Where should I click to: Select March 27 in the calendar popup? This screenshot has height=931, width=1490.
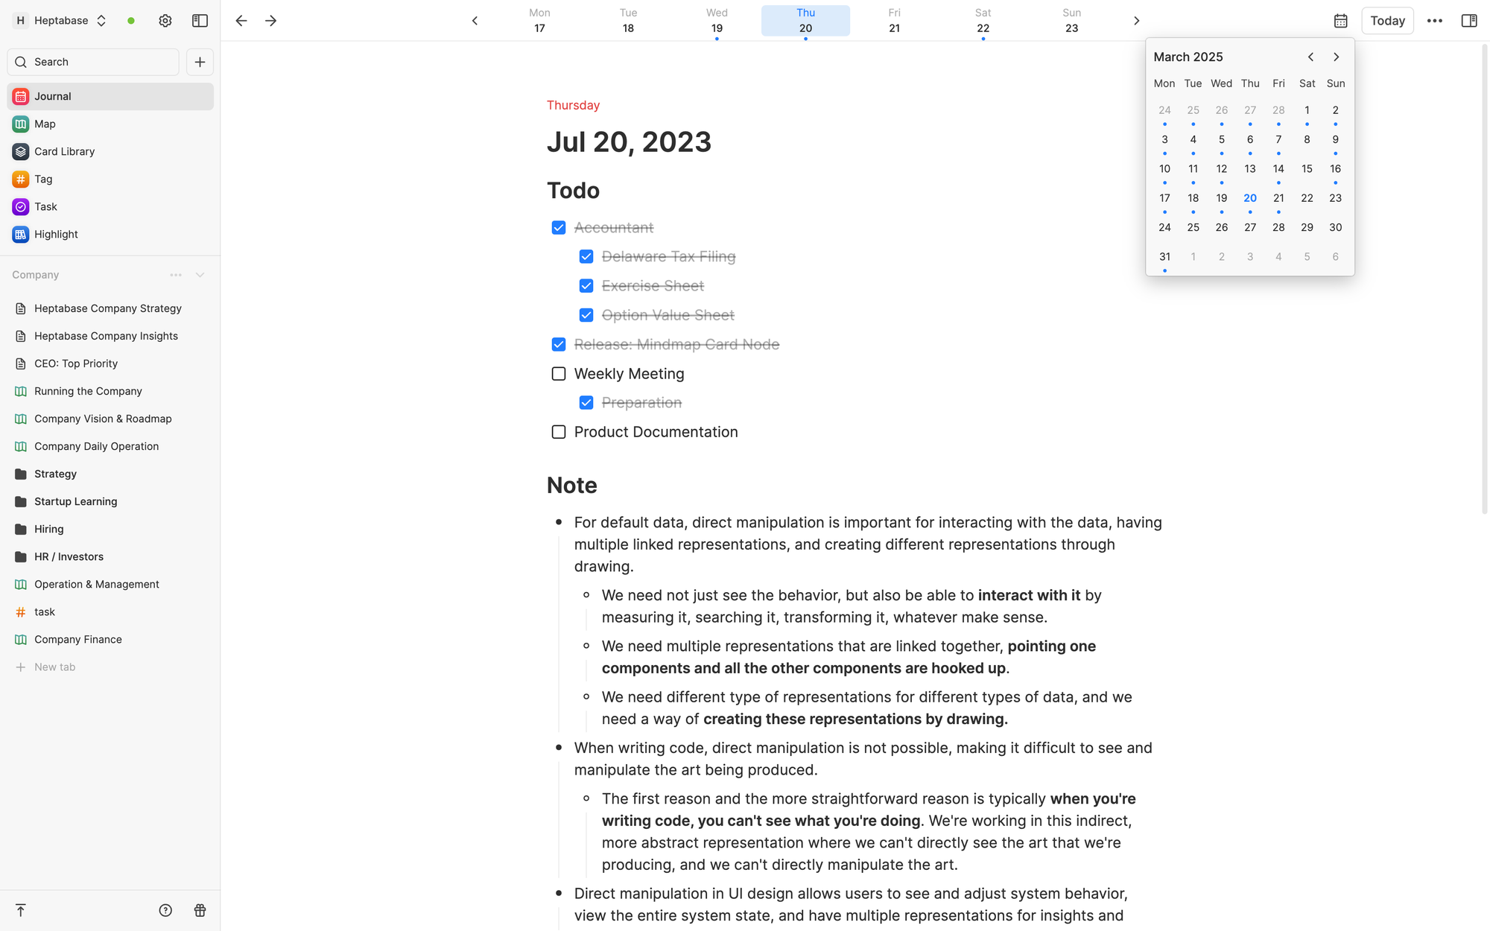(1250, 227)
